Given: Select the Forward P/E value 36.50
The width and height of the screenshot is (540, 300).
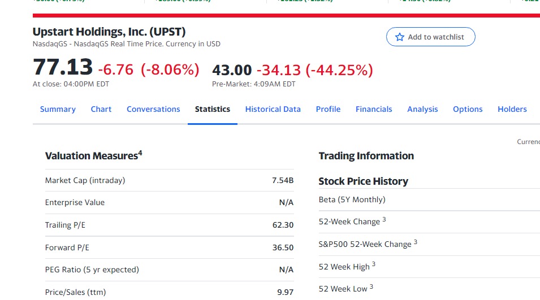Looking at the screenshot, I should (283, 247).
